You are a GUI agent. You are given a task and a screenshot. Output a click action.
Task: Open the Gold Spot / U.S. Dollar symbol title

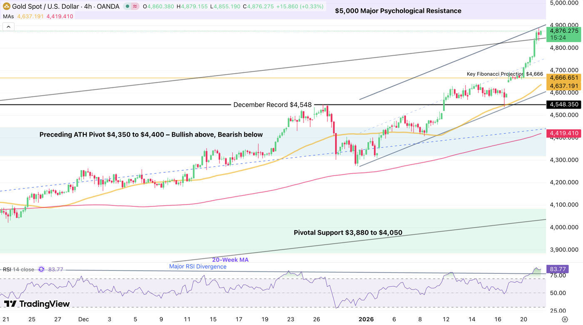pos(66,6)
